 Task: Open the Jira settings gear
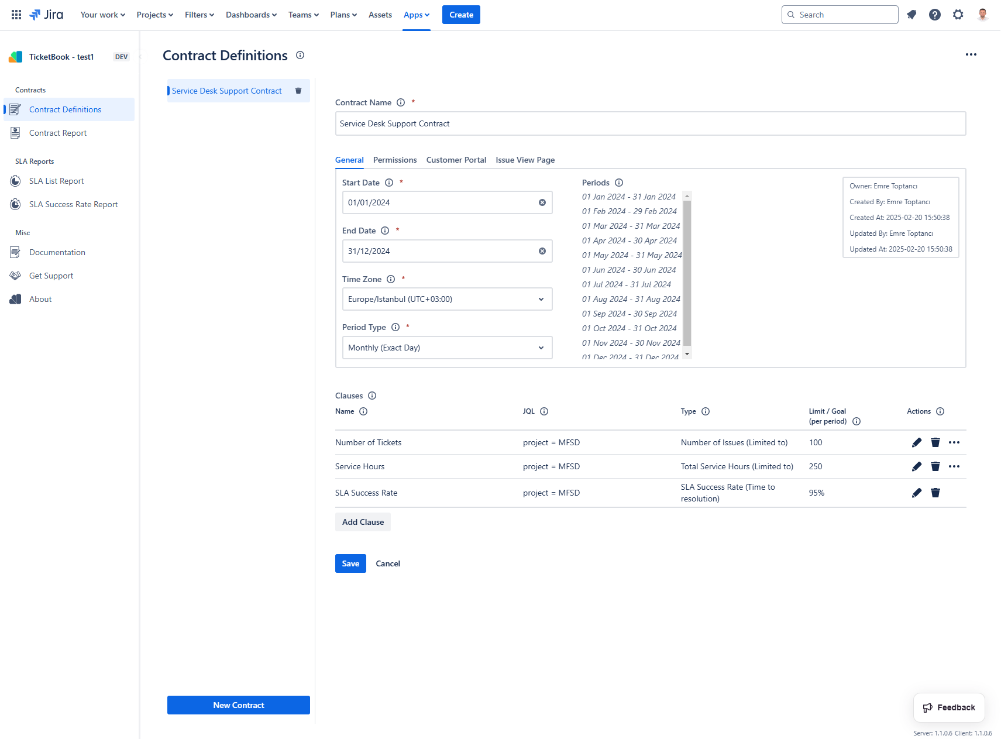[x=958, y=15]
